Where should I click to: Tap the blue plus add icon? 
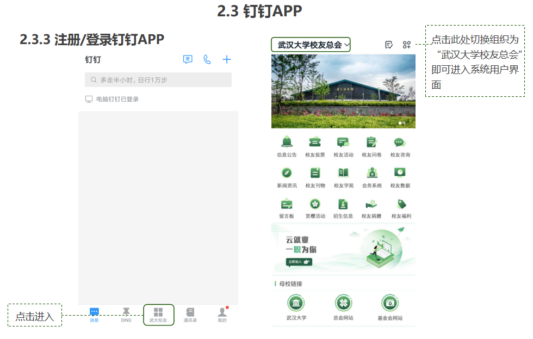pyautogui.click(x=227, y=59)
